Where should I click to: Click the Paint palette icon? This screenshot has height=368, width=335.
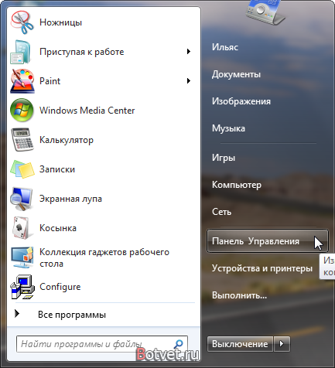tap(22, 81)
